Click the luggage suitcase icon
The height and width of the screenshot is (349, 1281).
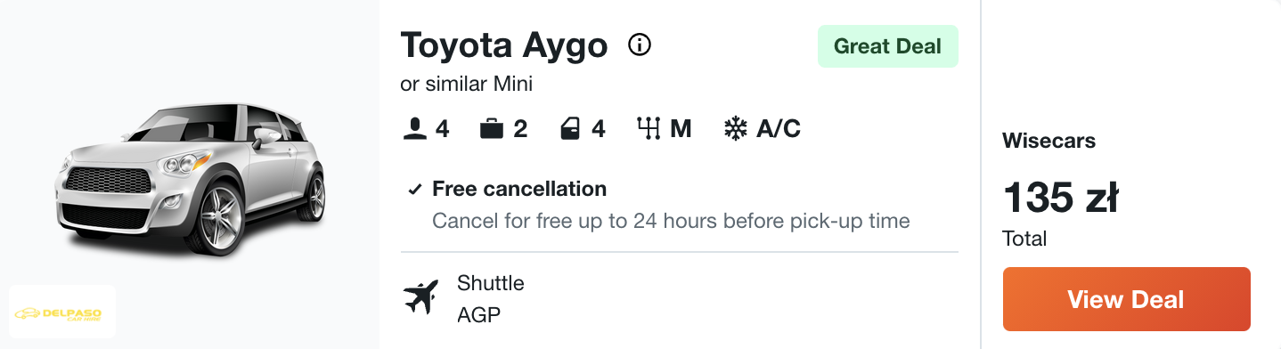click(x=492, y=130)
